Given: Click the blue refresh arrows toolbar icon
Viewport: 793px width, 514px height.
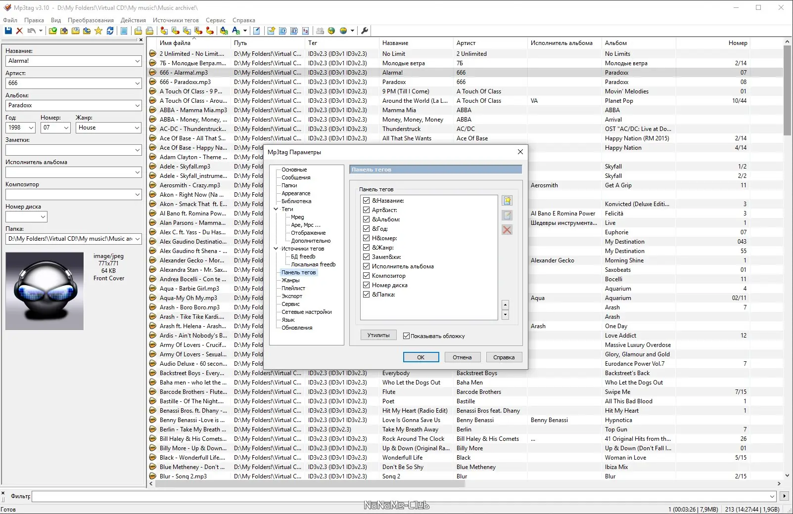Looking at the screenshot, I should coord(110,31).
